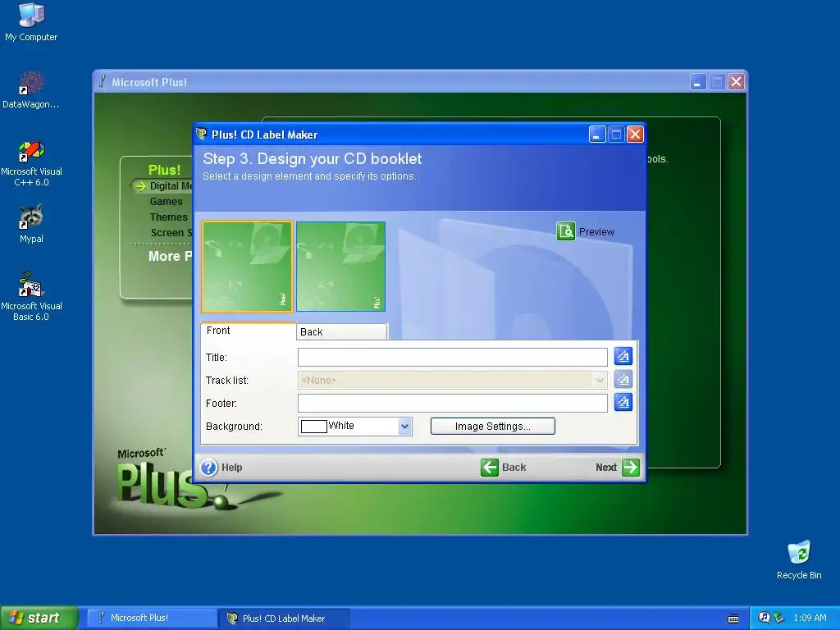Click More Plus! link in the side panel
840x630 pixels.
[171, 256]
